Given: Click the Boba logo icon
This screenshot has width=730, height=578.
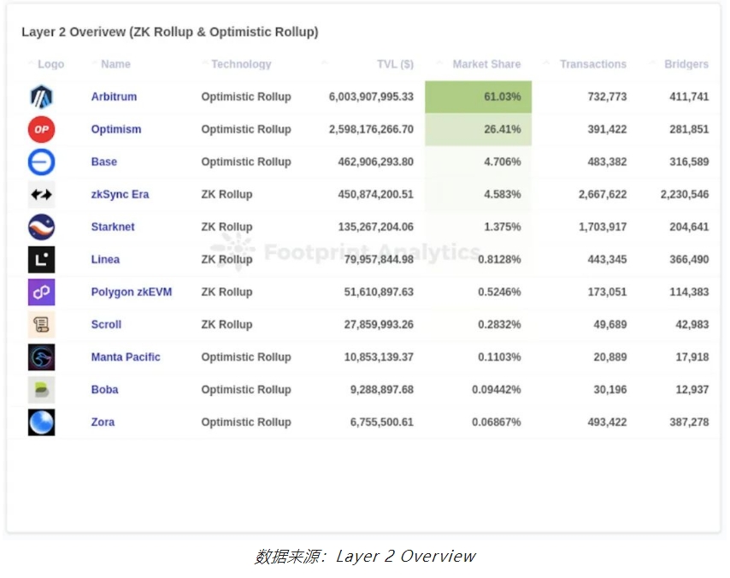Looking at the screenshot, I should pos(41,390).
